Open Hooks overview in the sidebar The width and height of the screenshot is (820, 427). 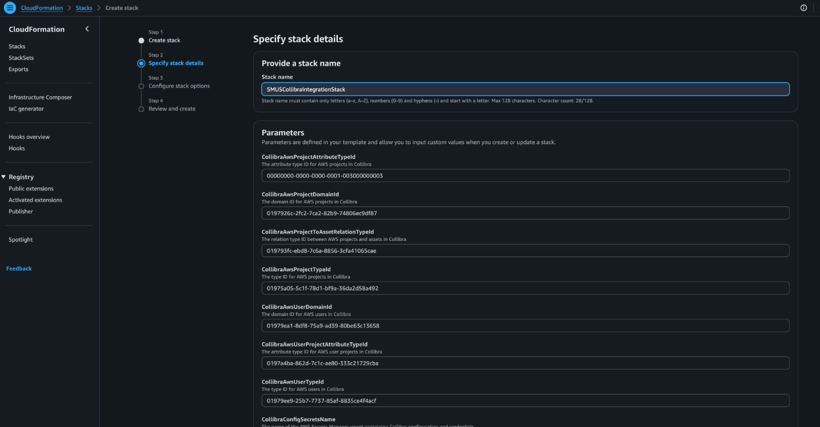(x=29, y=137)
